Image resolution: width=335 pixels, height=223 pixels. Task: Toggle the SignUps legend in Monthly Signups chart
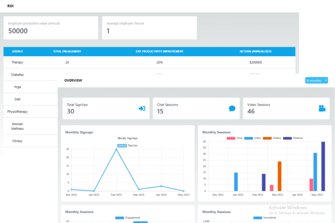click(x=127, y=145)
